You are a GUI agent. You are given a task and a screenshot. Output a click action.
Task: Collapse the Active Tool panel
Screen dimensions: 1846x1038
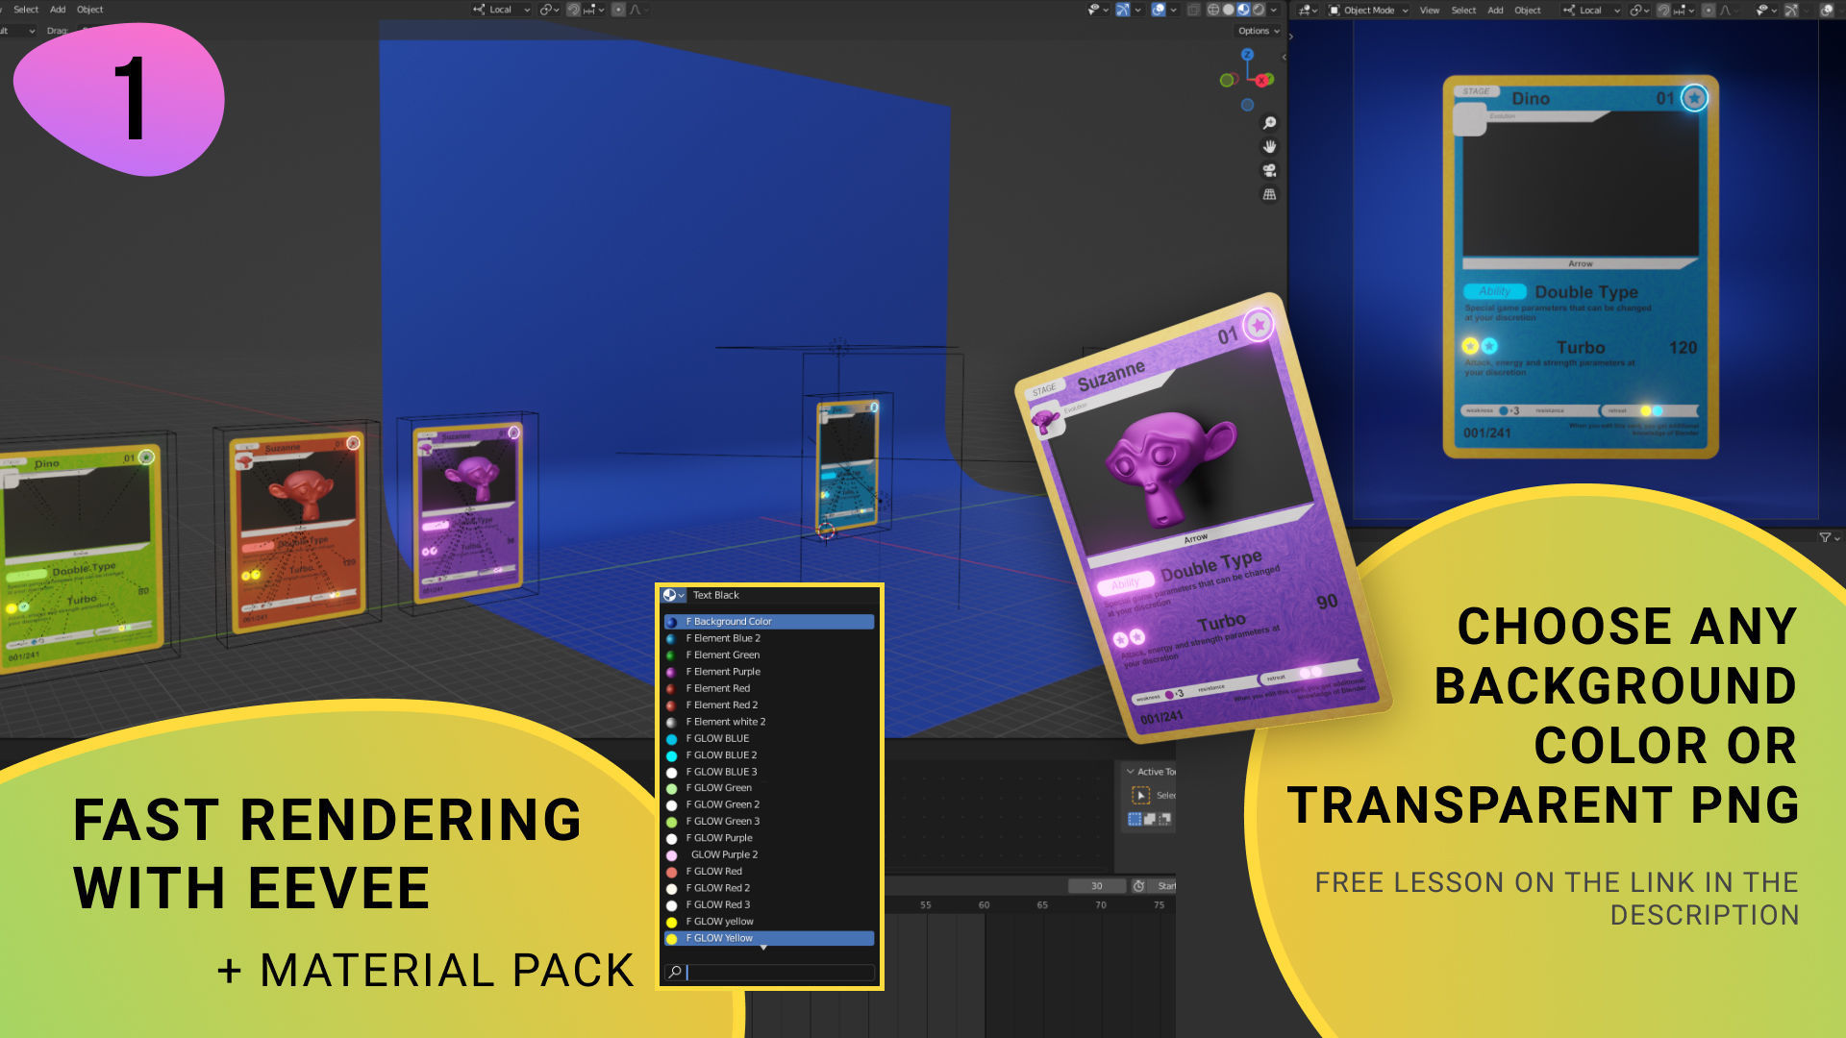pos(1131,772)
